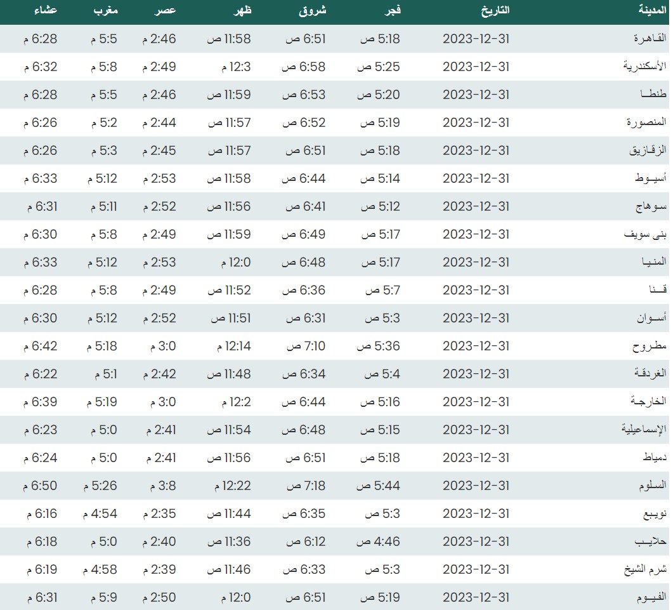Screen dimensions: 671x610
Task: Select حلايب dhuhr time 11:36 ص
Action: [x=230, y=542]
